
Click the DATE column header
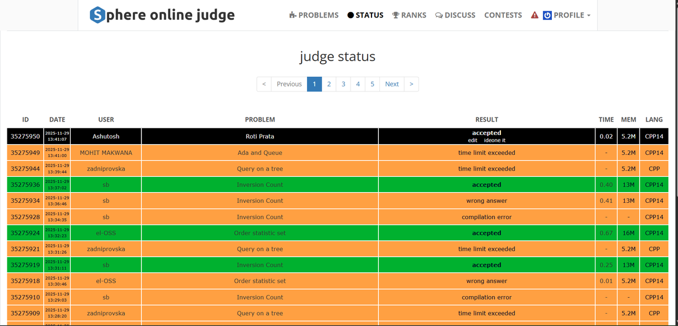[x=57, y=120]
